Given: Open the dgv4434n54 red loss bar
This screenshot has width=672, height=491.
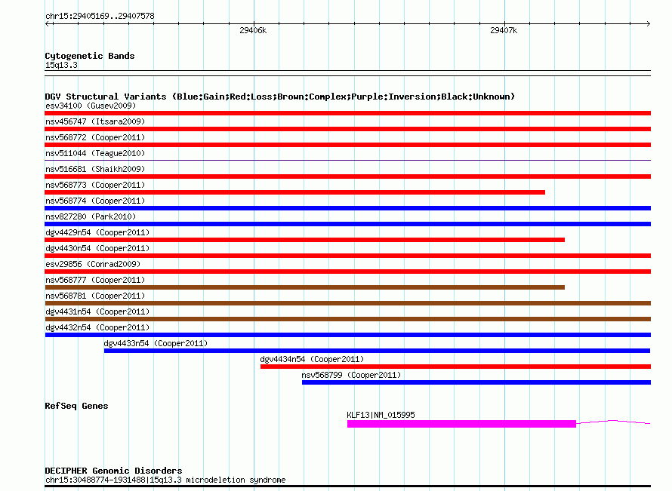Looking at the screenshot, I should [x=455, y=367].
